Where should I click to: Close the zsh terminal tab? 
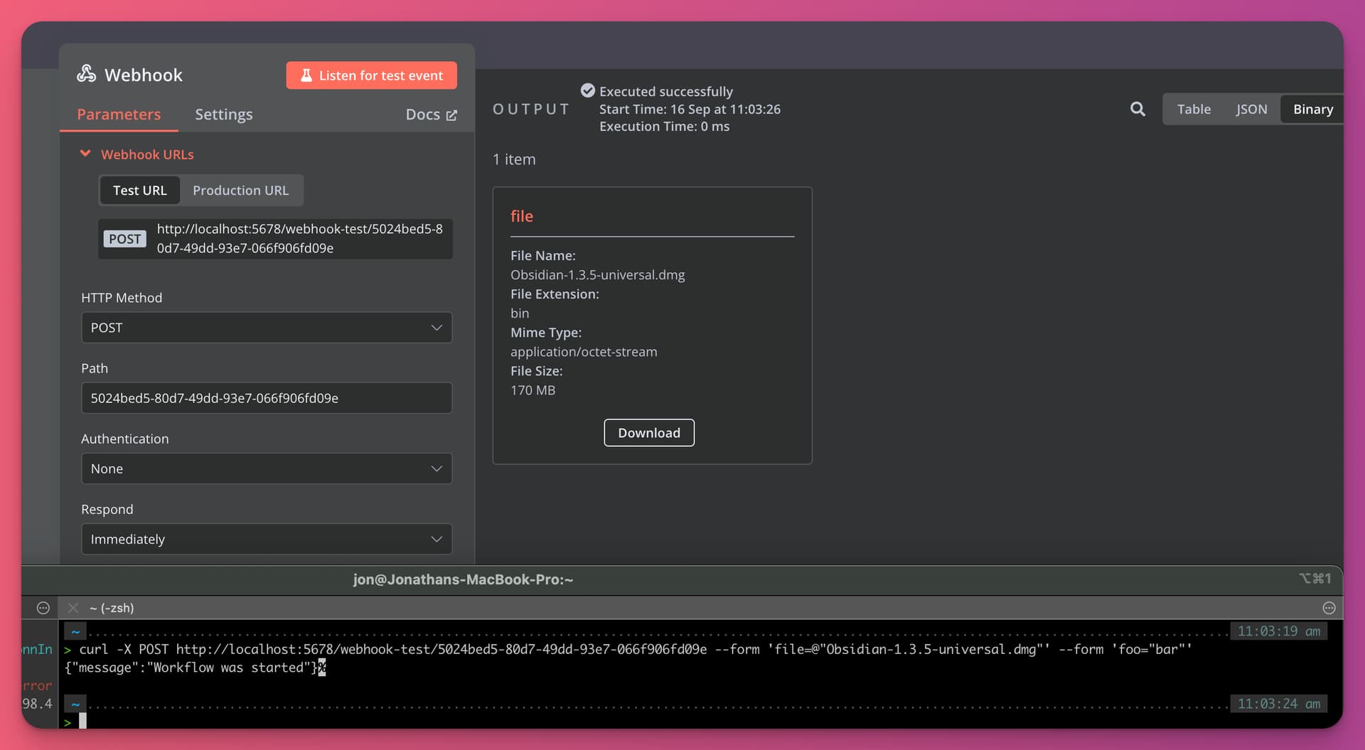tap(73, 608)
